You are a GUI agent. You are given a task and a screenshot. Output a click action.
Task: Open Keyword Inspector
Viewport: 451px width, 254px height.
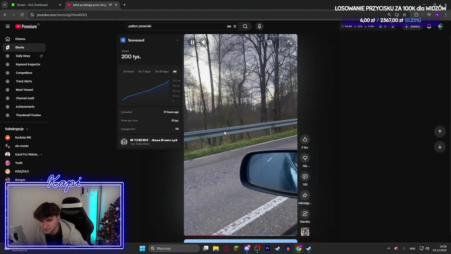(24, 64)
